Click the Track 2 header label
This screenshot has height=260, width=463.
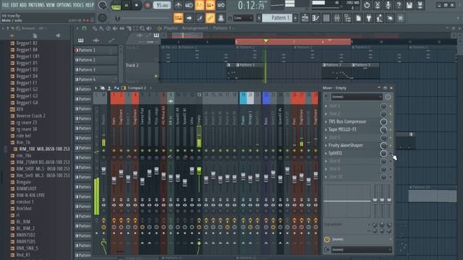(132, 66)
